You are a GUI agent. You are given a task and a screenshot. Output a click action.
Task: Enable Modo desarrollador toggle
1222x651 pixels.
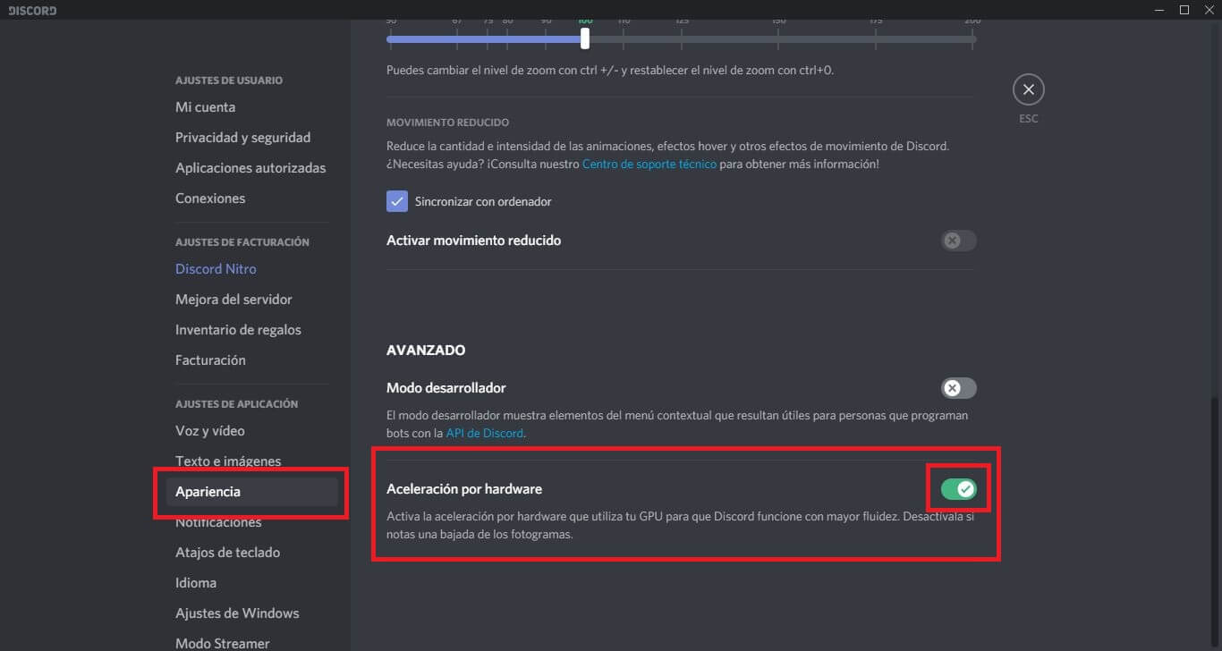coord(958,388)
